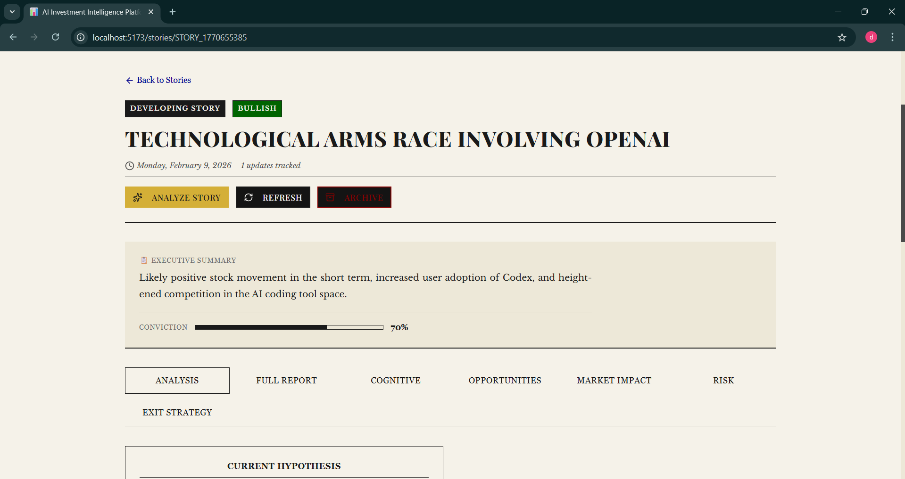Click the Refresh button
905x479 pixels.
coord(273,197)
